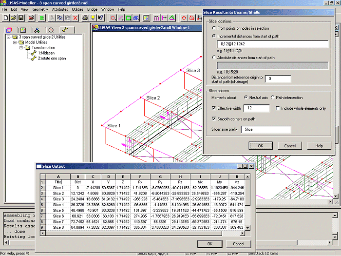Click the Slice Output table scroll-up arrow
Screen dimensions: 341x256
247,177
